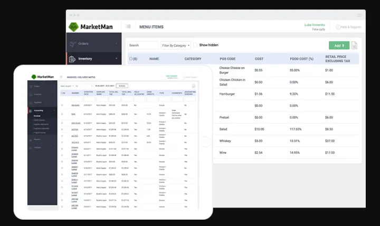380x226 pixels.
Task: Click the green Add button
Action: point(339,45)
